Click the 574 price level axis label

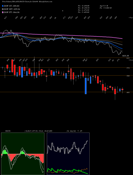point(128,68)
